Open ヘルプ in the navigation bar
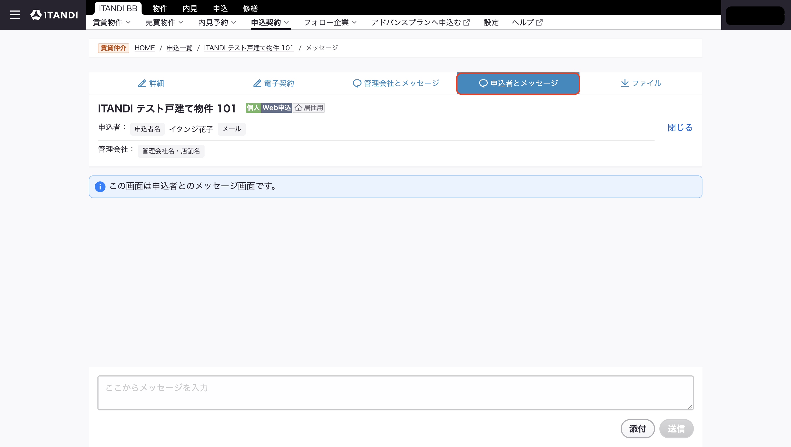Image resolution: width=791 pixels, height=447 pixels. coord(527,22)
